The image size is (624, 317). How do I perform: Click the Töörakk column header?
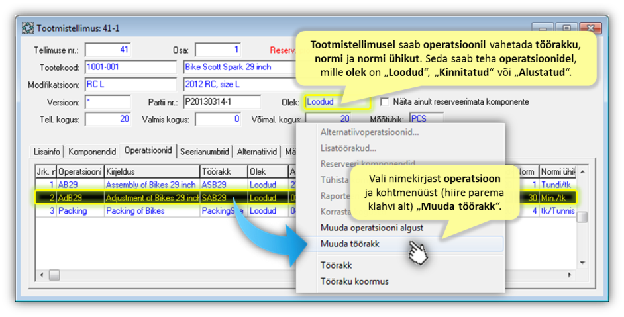(x=223, y=172)
